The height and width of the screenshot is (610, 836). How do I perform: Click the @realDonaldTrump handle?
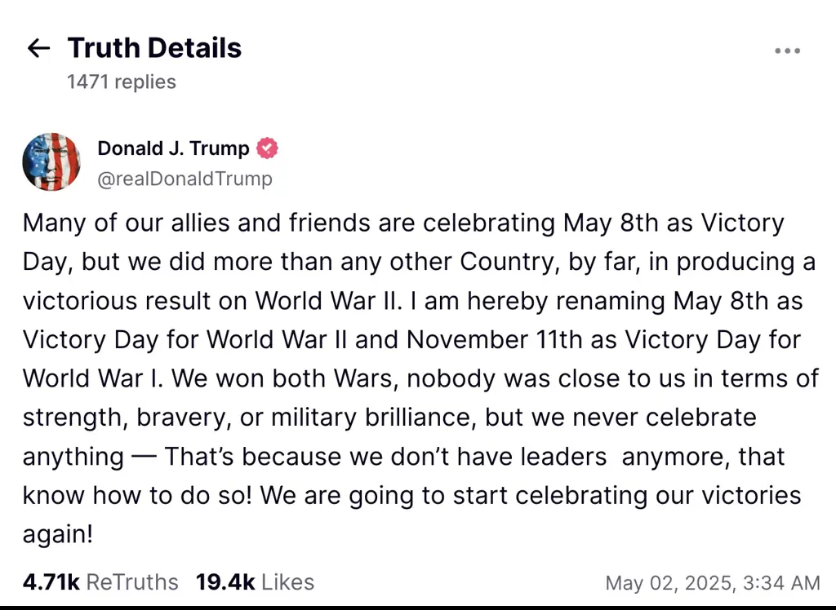pyautogui.click(x=185, y=179)
